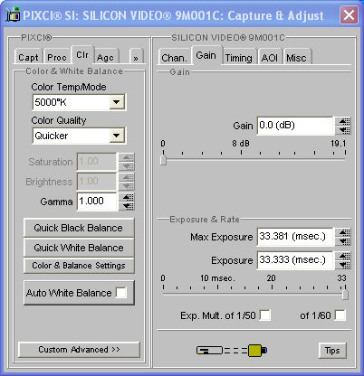Click the Quick White Balance button

(79, 248)
